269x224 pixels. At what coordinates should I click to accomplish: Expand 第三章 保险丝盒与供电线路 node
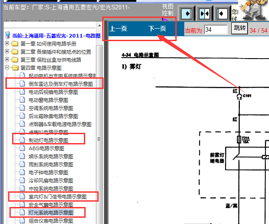tap(7, 59)
